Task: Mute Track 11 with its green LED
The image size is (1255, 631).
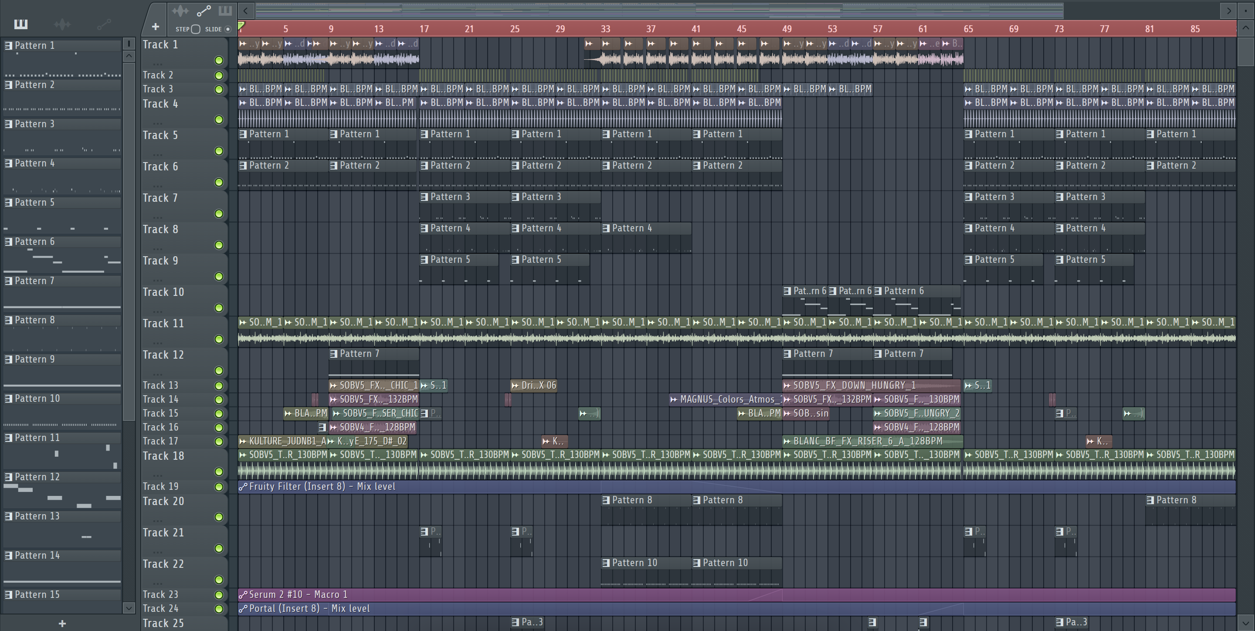Action: (219, 339)
